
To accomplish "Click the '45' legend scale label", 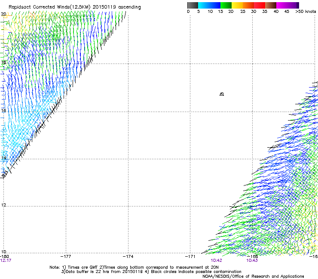I will (287, 12).
